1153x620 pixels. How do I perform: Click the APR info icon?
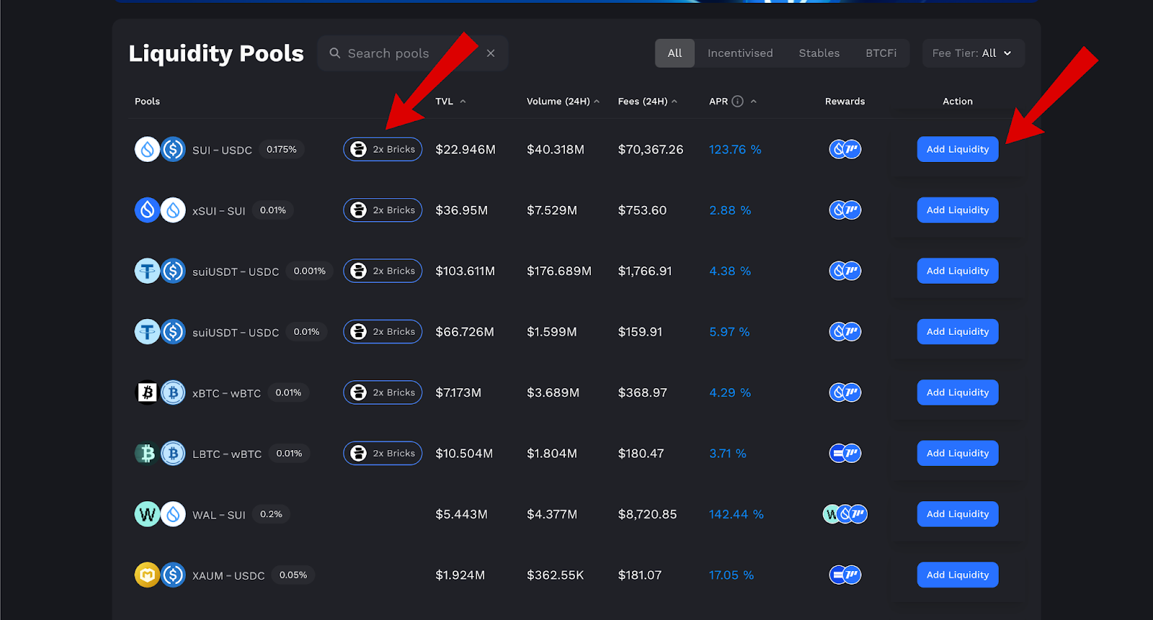737,102
